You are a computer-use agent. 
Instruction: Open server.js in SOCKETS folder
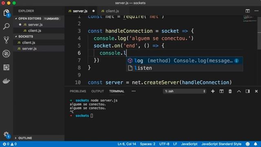39,49
